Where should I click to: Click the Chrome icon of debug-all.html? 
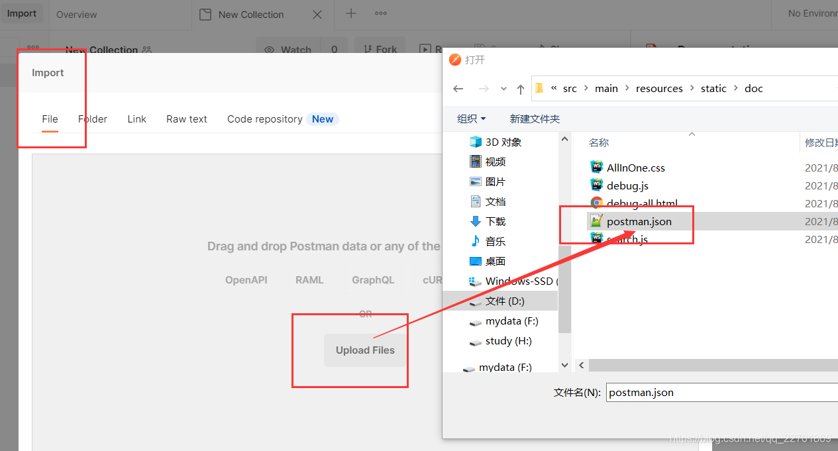pyautogui.click(x=596, y=203)
